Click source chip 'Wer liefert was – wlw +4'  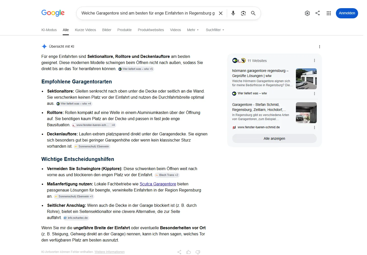74,104
